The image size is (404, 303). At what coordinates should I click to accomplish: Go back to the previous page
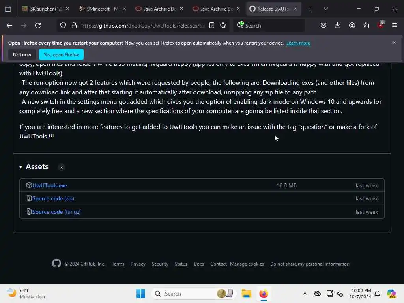pos(9,26)
